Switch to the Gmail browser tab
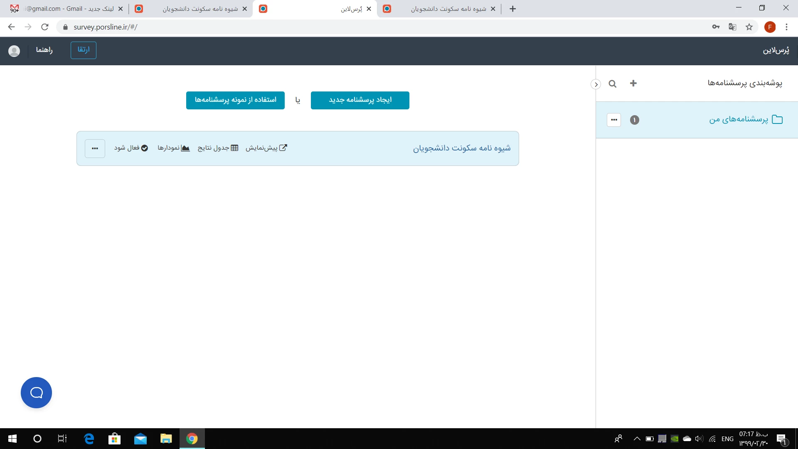798x449 pixels. click(x=66, y=9)
